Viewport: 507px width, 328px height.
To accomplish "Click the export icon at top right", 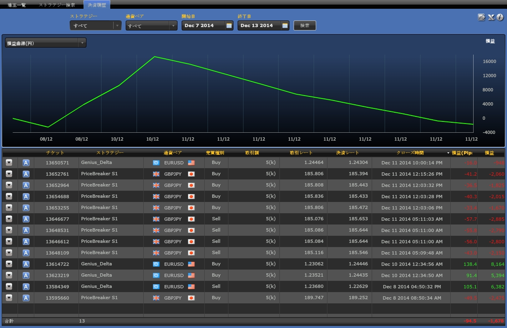I will (482, 17).
